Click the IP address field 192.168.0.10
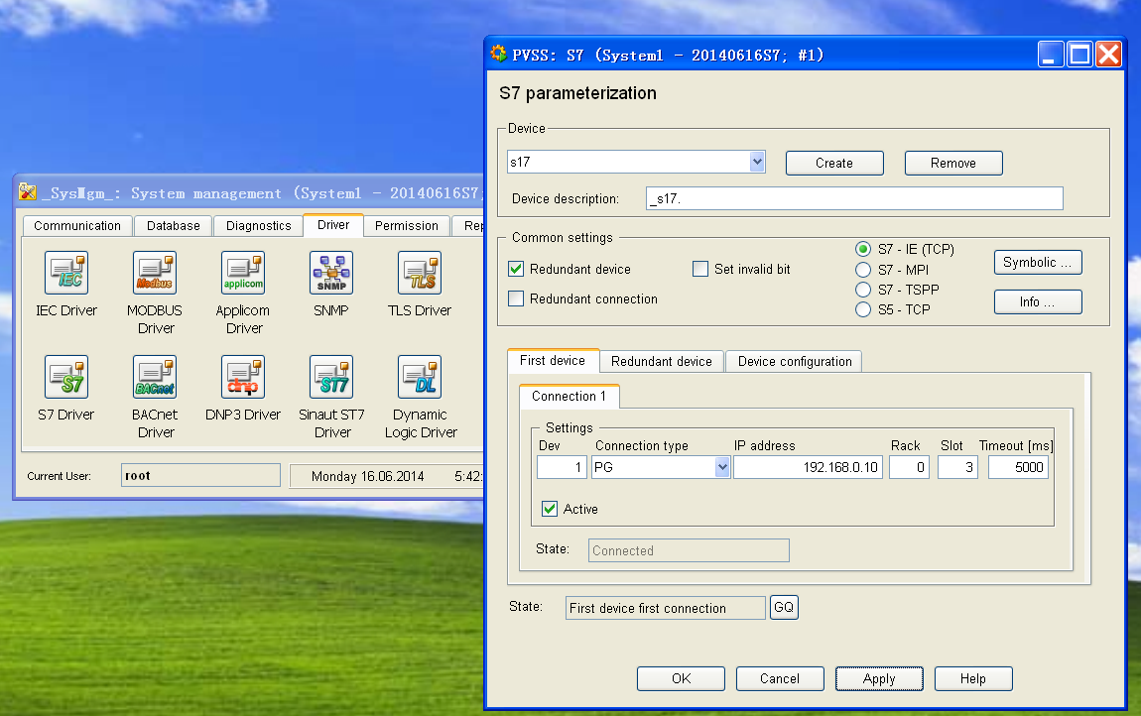 (x=808, y=467)
